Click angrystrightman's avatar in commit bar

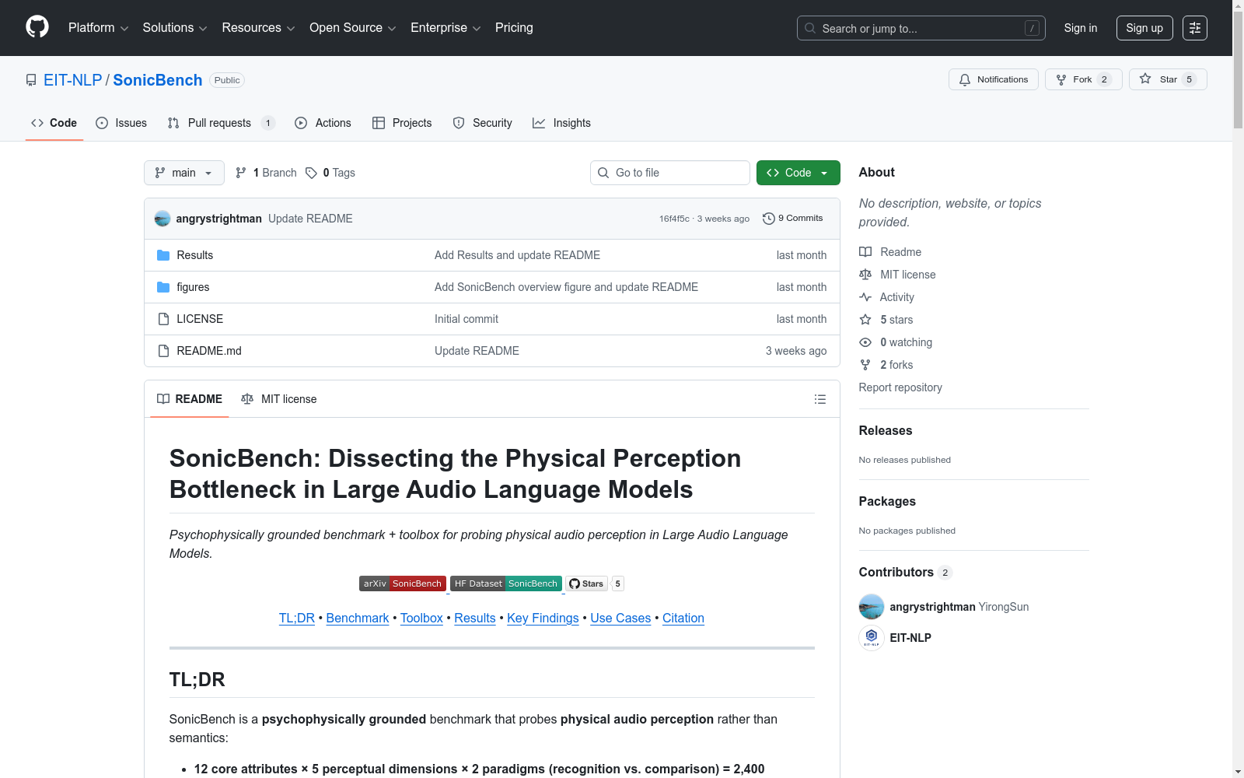click(162, 219)
